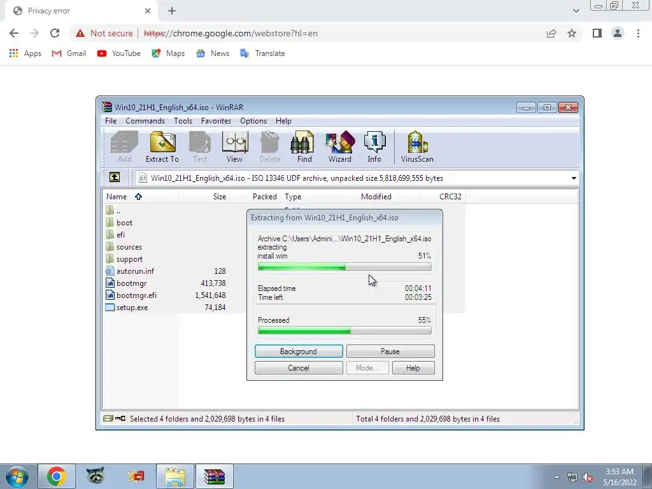This screenshot has width=652, height=489.
Task: Open the Options menu
Action: (253, 121)
